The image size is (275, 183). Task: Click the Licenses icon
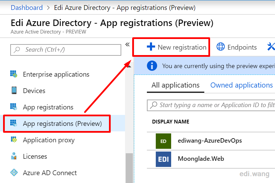click(x=14, y=156)
